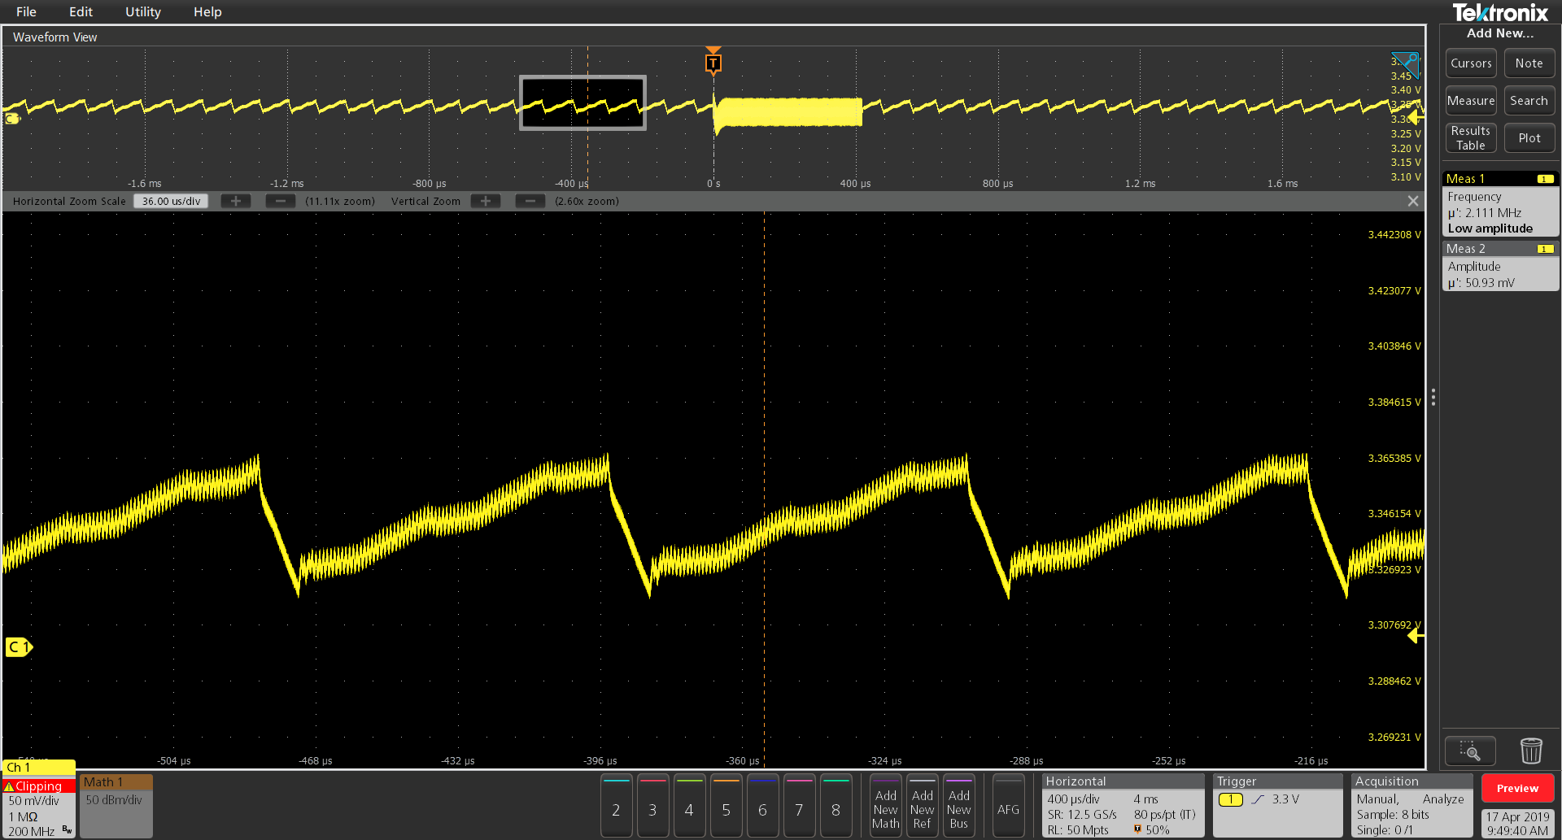
Task: Enable channel 5
Action: (x=726, y=805)
